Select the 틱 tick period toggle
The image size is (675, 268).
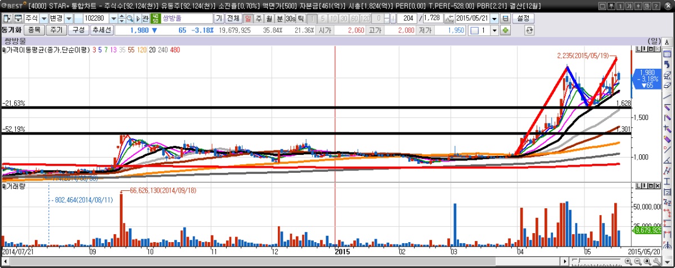pos(301,19)
